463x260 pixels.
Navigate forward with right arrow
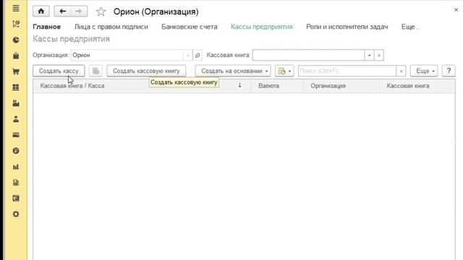coord(79,12)
